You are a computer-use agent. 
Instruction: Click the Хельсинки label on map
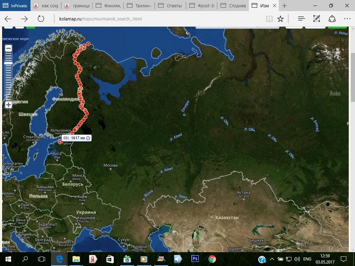point(60,130)
